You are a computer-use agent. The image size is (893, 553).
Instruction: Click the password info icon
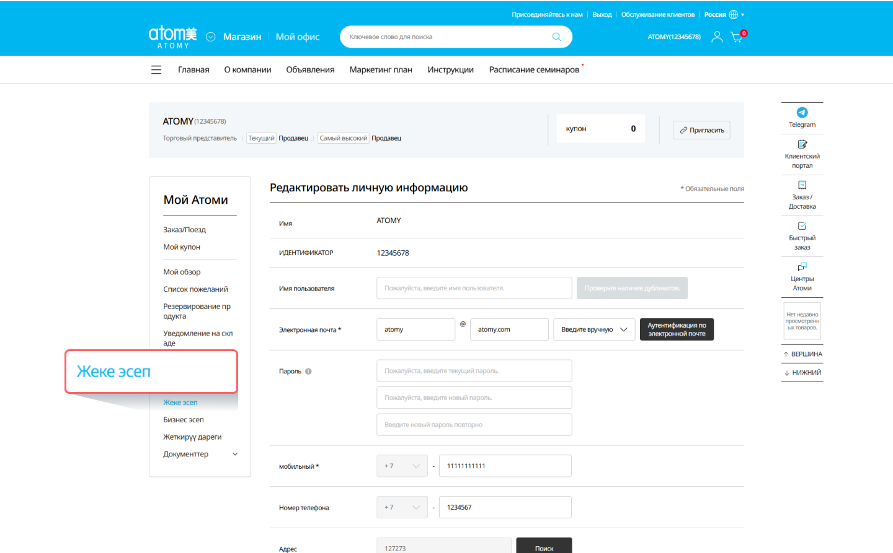(x=308, y=372)
